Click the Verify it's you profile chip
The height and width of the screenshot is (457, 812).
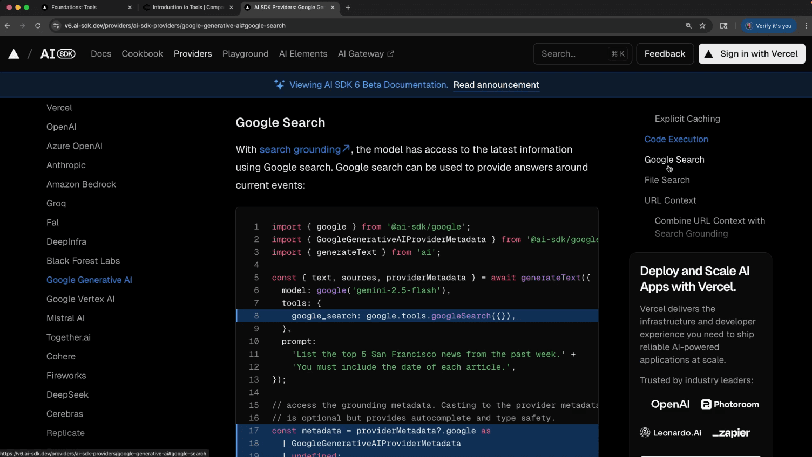coord(769,25)
